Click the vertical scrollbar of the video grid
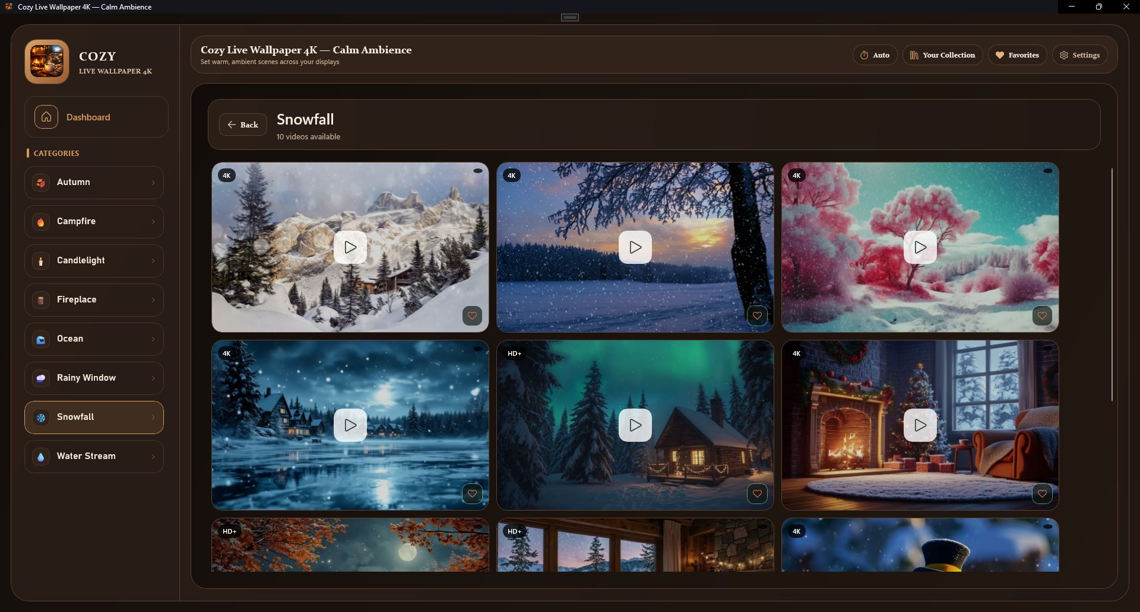 coord(1112,285)
